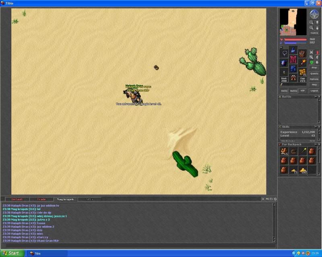This screenshot has height=257, width=322.
Task: Open the Options menu
Action: (314, 79)
